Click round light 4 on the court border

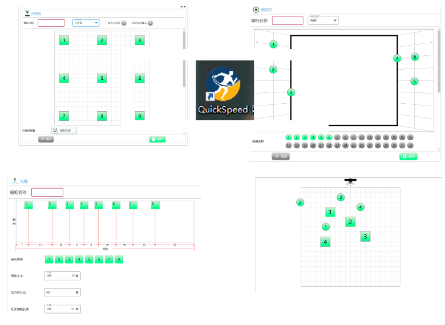pos(397,58)
